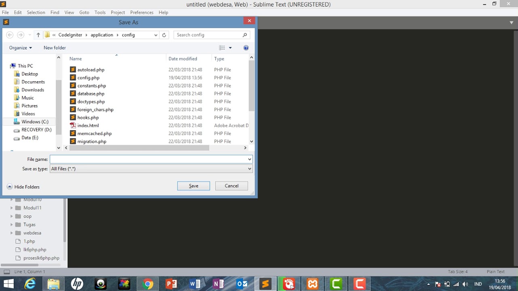Click the volume speaker tray icon
This screenshot has height=291, width=518.
[x=465, y=284]
